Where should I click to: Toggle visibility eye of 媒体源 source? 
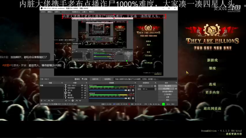[x=82, y=95]
